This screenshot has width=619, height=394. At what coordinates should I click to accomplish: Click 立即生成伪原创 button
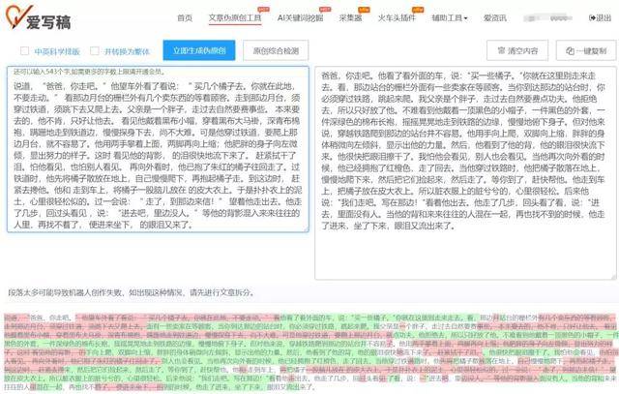(199, 50)
